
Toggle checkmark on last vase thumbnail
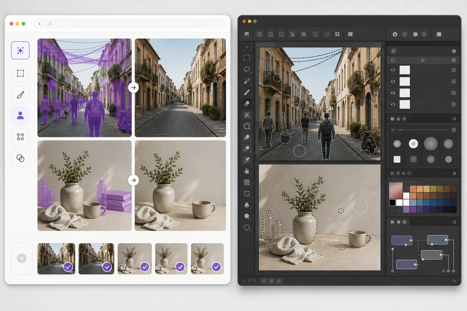click(x=216, y=267)
